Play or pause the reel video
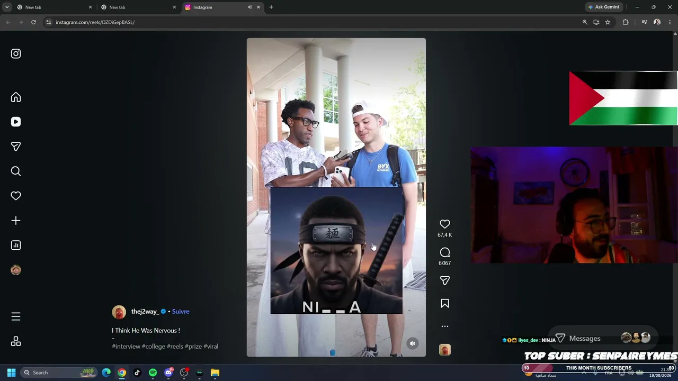Screen dimensions: 678x381 click(x=336, y=197)
